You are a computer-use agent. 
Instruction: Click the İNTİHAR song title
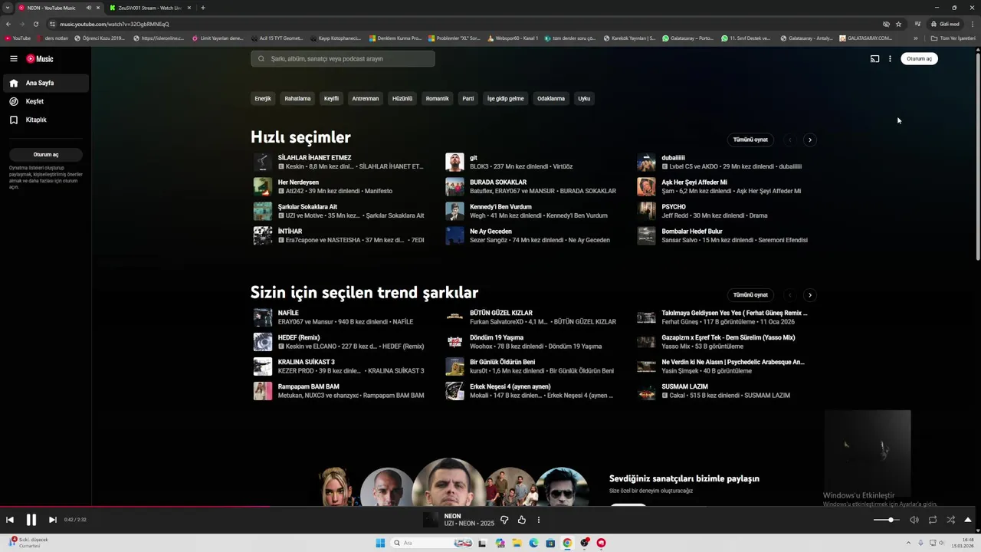coord(290,232)
